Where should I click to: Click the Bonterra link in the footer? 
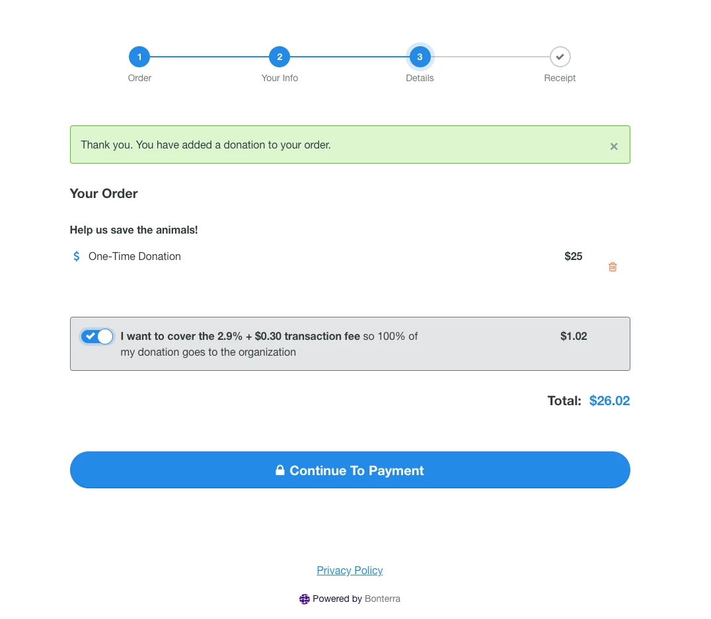(383, 599)
